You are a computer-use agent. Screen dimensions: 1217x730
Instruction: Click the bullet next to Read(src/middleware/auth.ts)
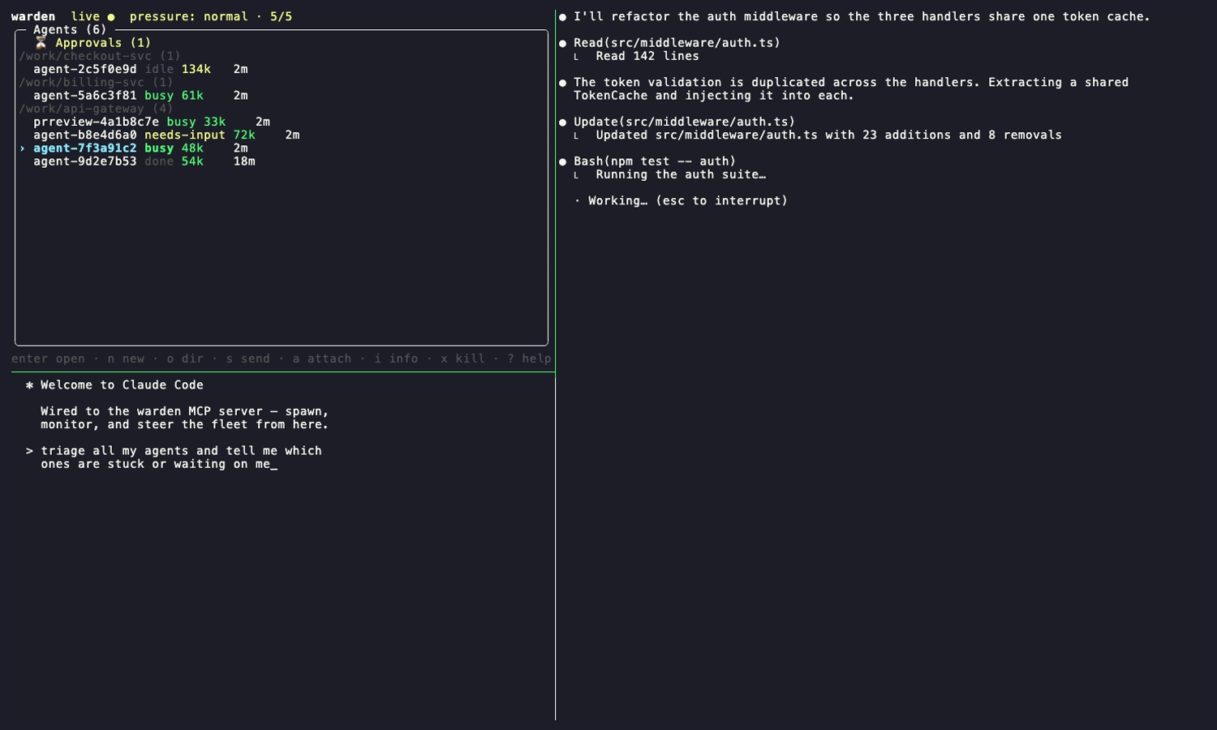563,43
